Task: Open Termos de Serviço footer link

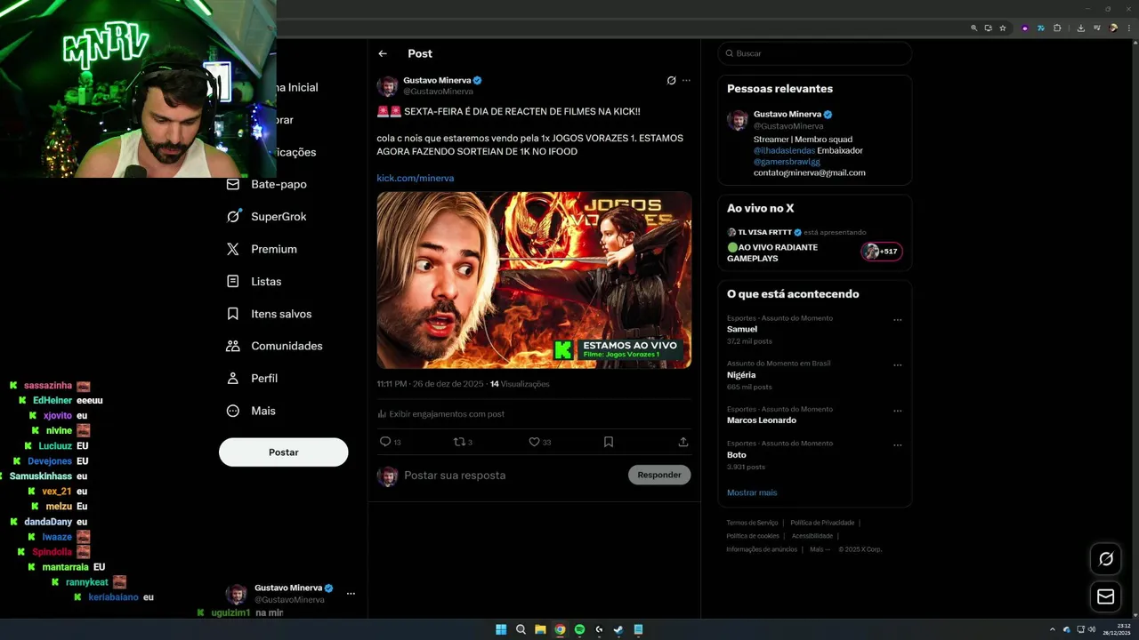Action: tap(752, 523)
